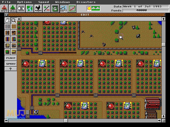Click the vertical scrollbar down arrow
The height and width of the screenshot is (127, 170).
(164, 116)
